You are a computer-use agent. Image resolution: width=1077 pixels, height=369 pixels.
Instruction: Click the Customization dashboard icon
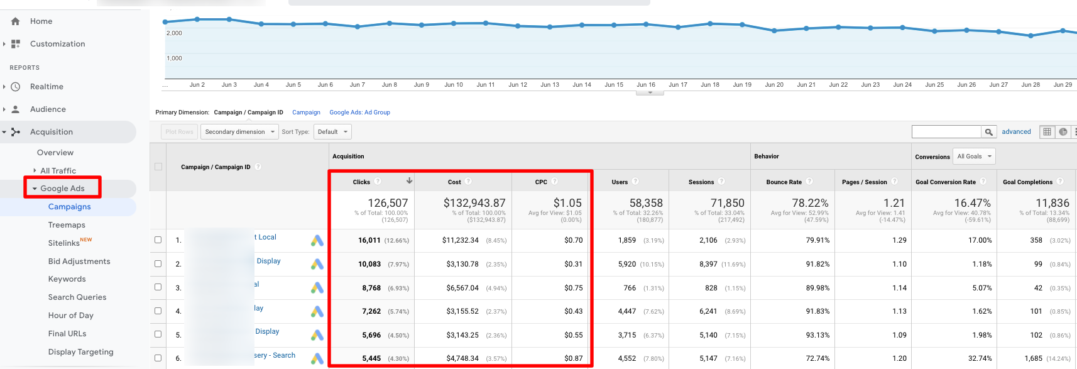(16, 44)
